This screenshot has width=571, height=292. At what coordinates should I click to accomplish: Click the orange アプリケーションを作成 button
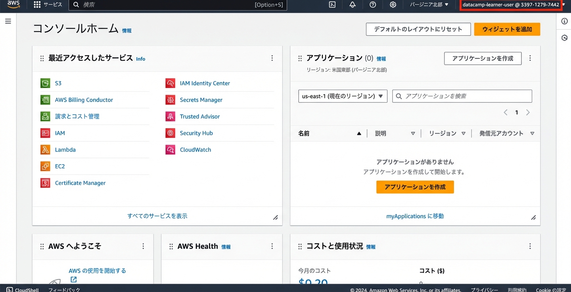pyautogui.click(x=415, y=187)
